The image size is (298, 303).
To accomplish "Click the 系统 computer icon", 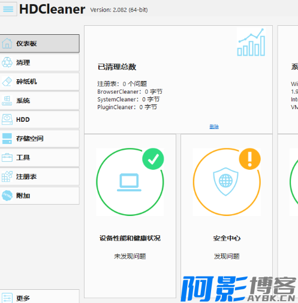I will pyautogui.click(x=7, y=100).
